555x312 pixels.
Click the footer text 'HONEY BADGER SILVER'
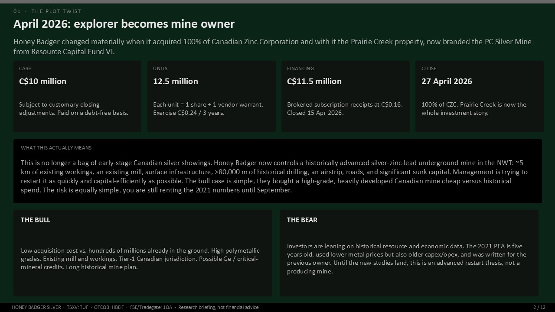click(36, 307)
